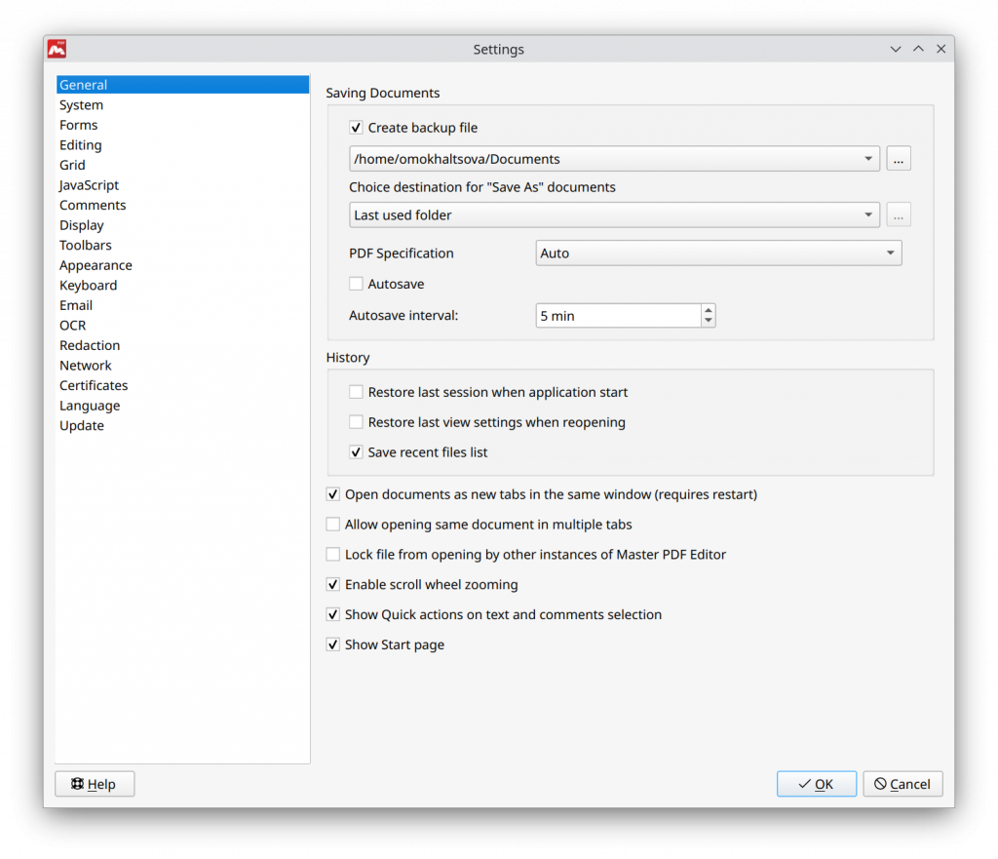Open the Last used folder dropdown
This screenshot has width=998, height=859.
point(614,215)
